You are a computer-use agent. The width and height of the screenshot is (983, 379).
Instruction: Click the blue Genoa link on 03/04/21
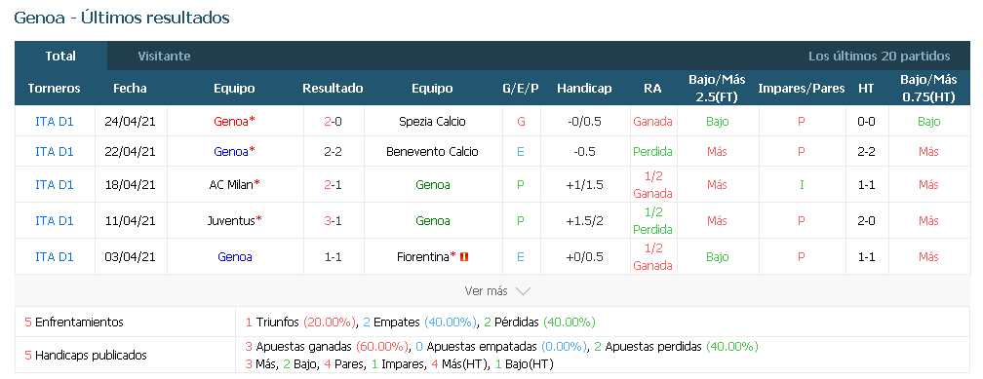tap(235, 257)
